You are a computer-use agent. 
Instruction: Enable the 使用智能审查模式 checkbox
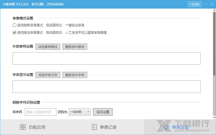[14, 25]
